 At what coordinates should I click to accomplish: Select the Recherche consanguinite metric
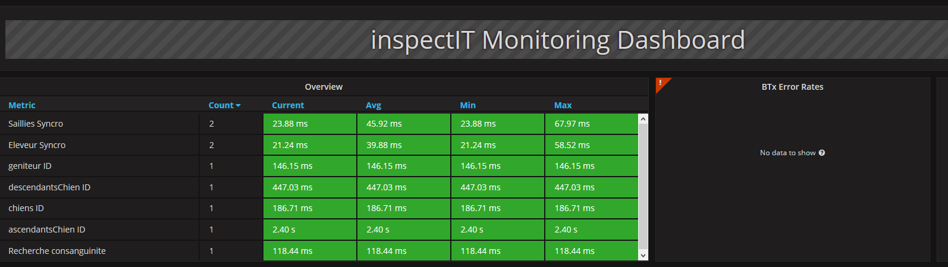pyautogui.click(x=57, y=251)
